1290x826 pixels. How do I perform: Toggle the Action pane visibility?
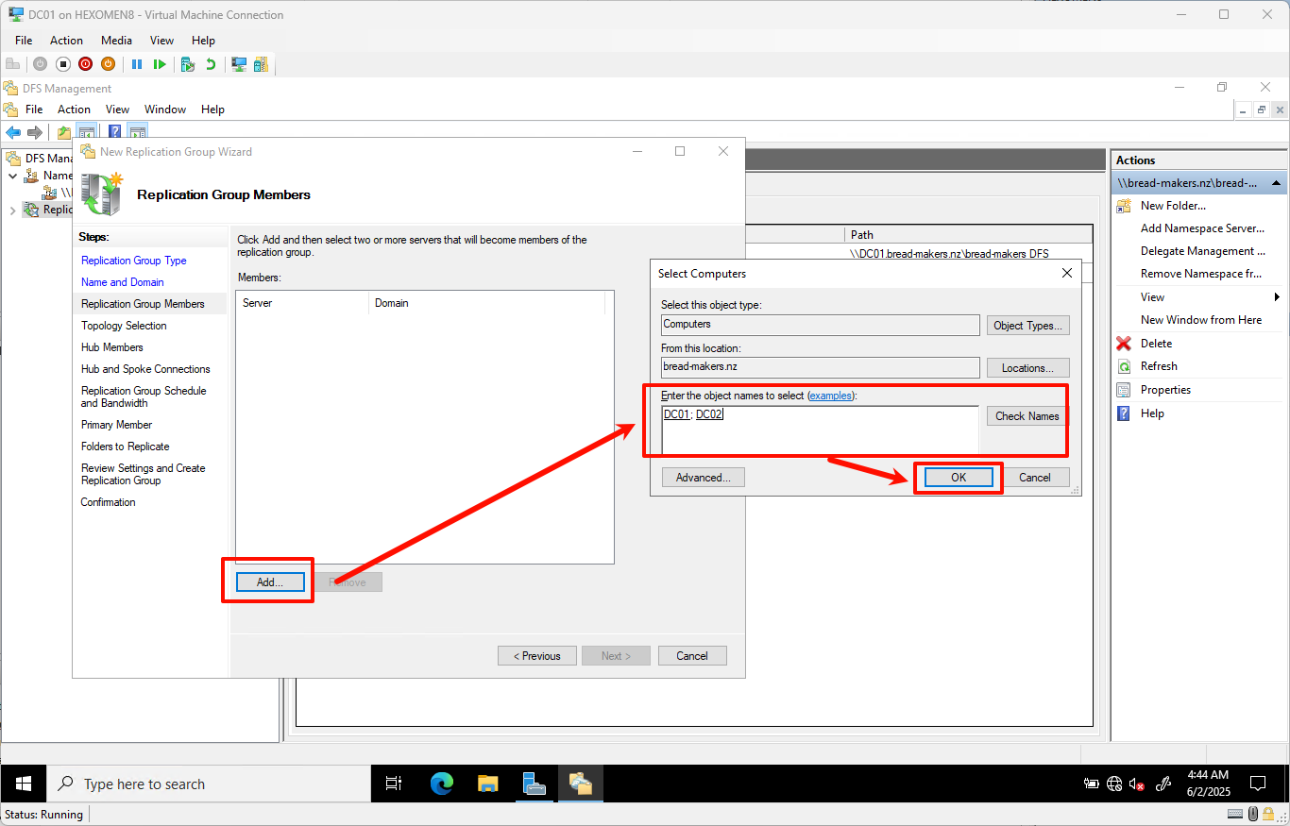click(x=137, y=131)
